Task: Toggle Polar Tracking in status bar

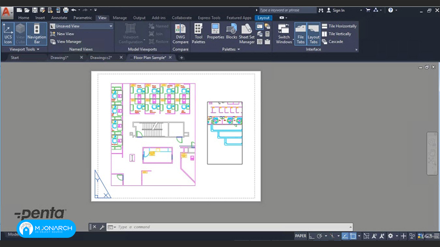Action: click(x=319, y=236)
